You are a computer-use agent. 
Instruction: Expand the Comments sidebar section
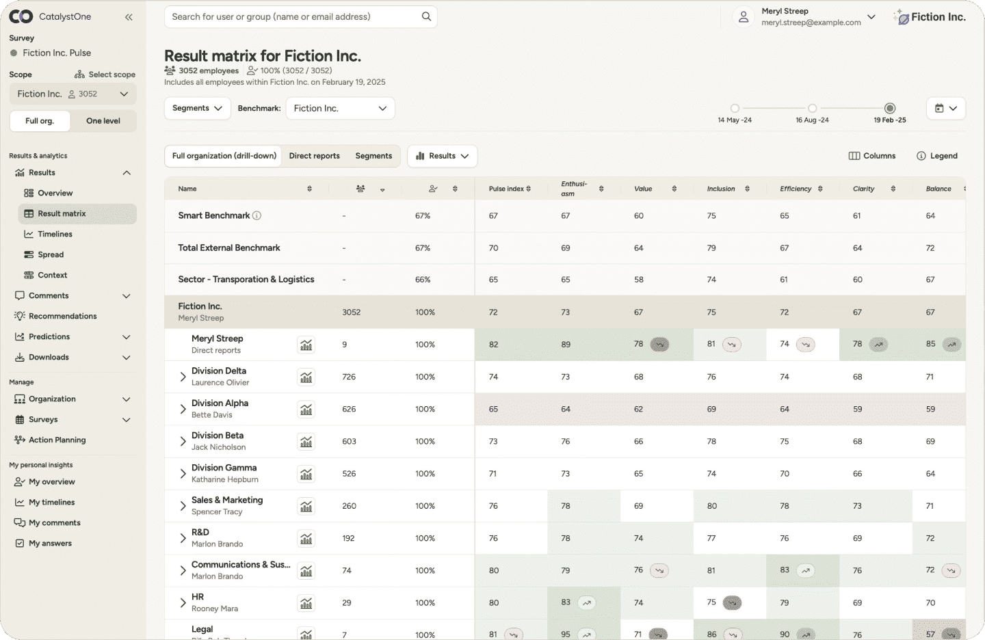tap(127, 296)
